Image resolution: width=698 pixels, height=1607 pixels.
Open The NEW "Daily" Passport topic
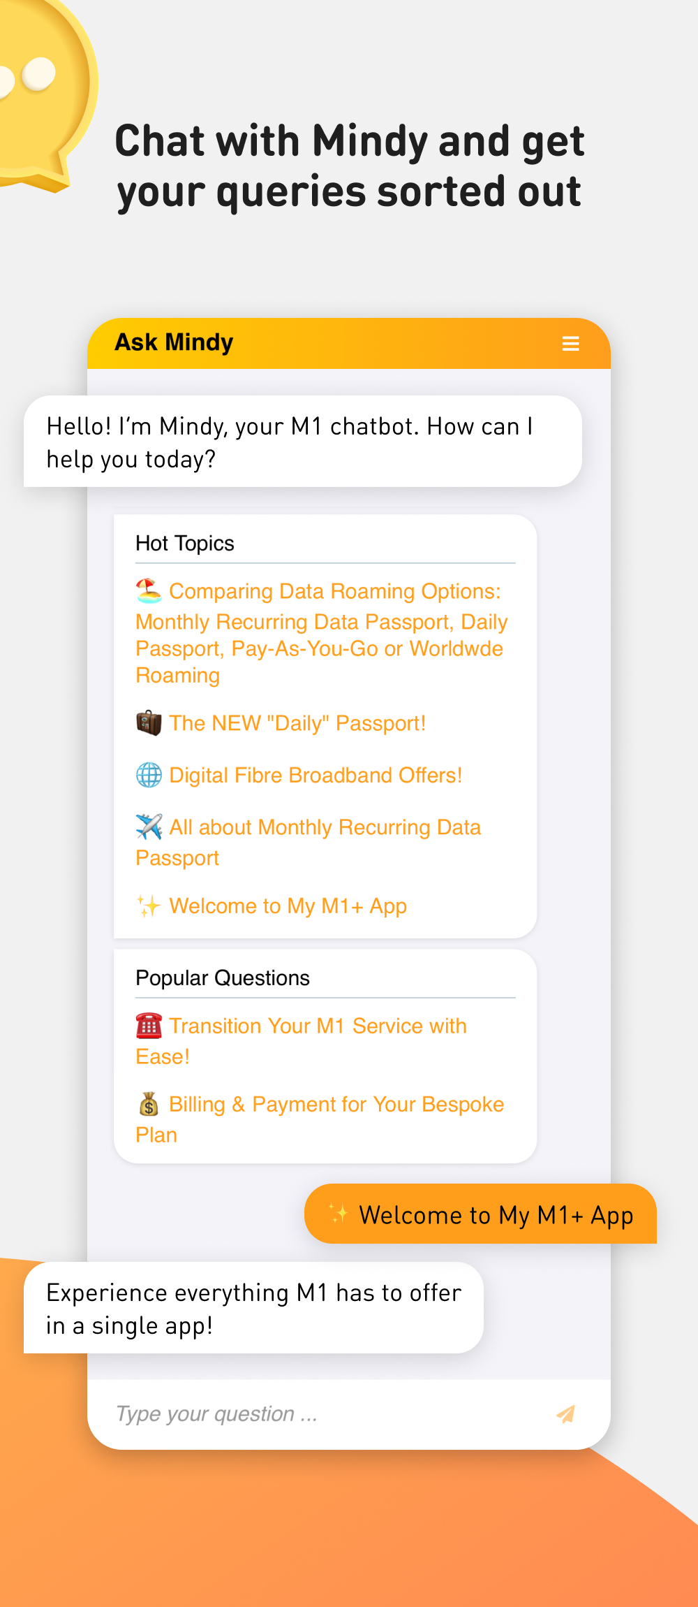(x=297, y=723)
